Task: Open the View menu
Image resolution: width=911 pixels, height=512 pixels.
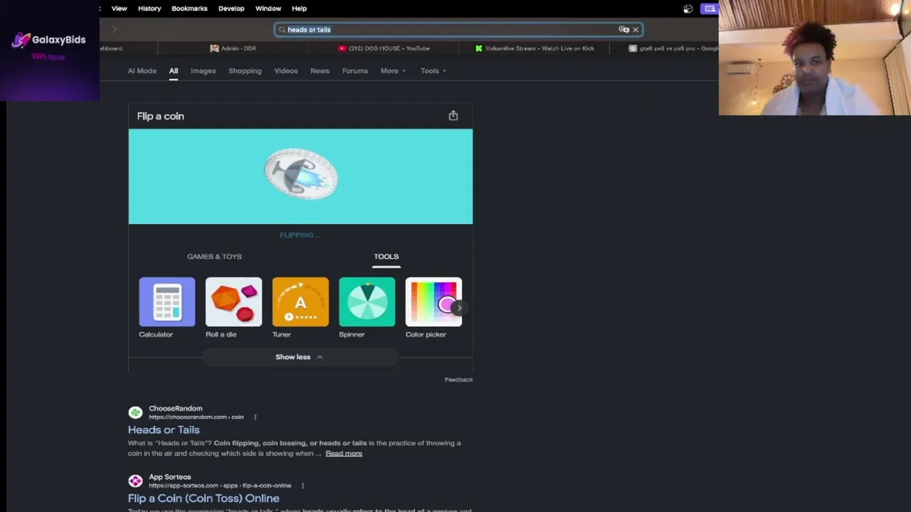Action: [x=119, y=9]
